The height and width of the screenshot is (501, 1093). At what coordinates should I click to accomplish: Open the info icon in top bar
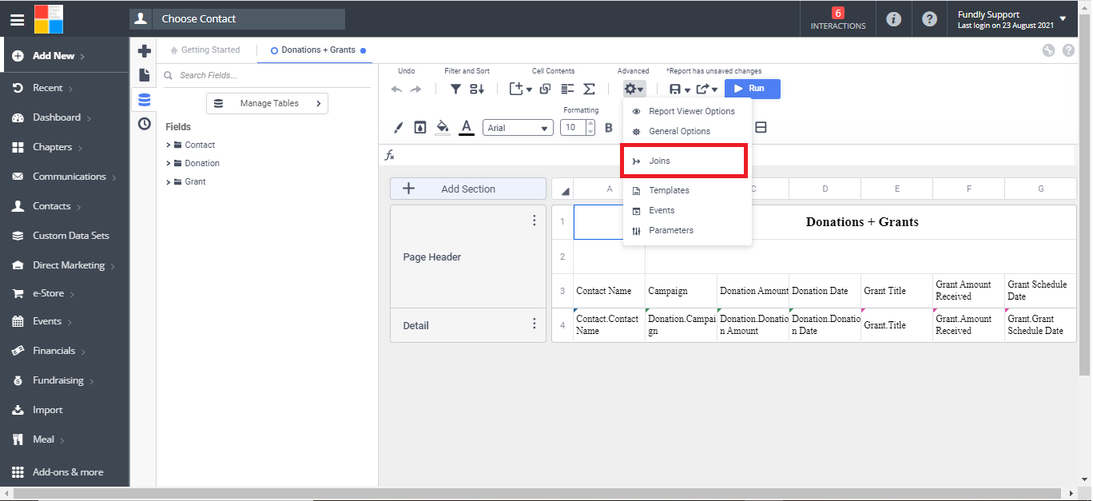point(894,19)
